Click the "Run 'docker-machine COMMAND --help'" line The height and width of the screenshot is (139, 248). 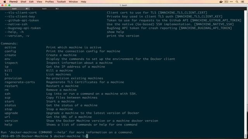click(x=67, y=132)
